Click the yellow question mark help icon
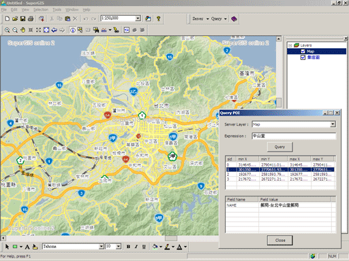This screenshot has width=349, height=261. pyautogui.click(x=159, y=18)
